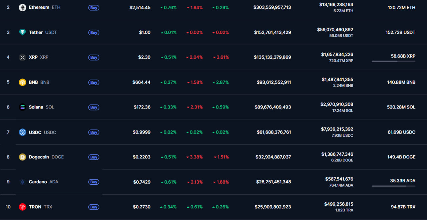Click XRP market cap $135,132,379,869
Screen dimensions: 427x220
(x=273, y=57)
